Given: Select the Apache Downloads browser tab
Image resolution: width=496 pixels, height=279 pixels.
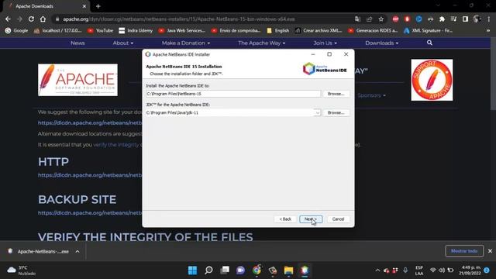Looking at the screenshot, I should [46, 6].
